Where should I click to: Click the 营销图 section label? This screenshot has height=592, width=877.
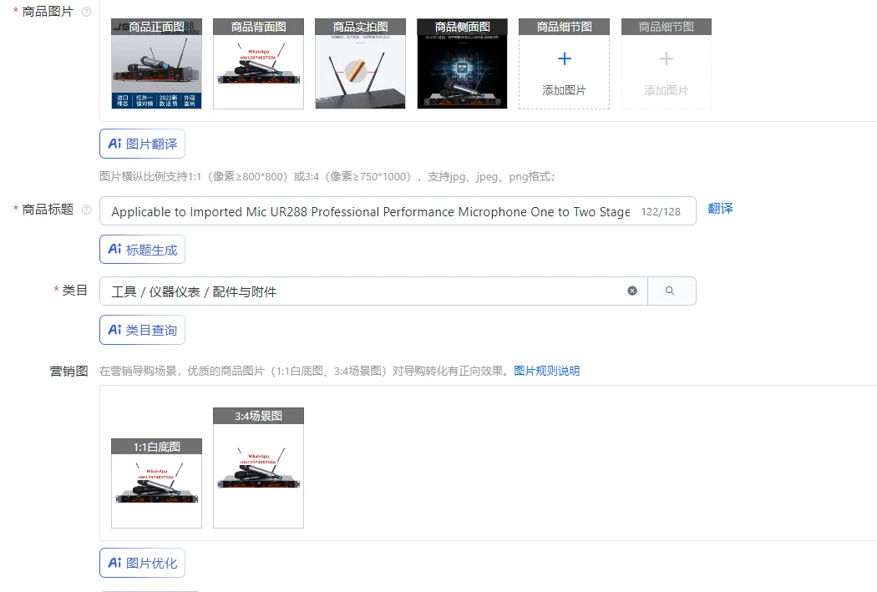tap(68, 372)
